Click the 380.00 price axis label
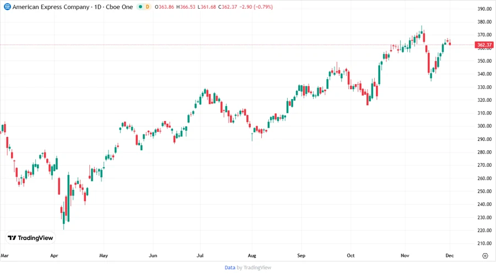Image resolution: width=496 pixels, height=274 pixels. click(484, 22)
